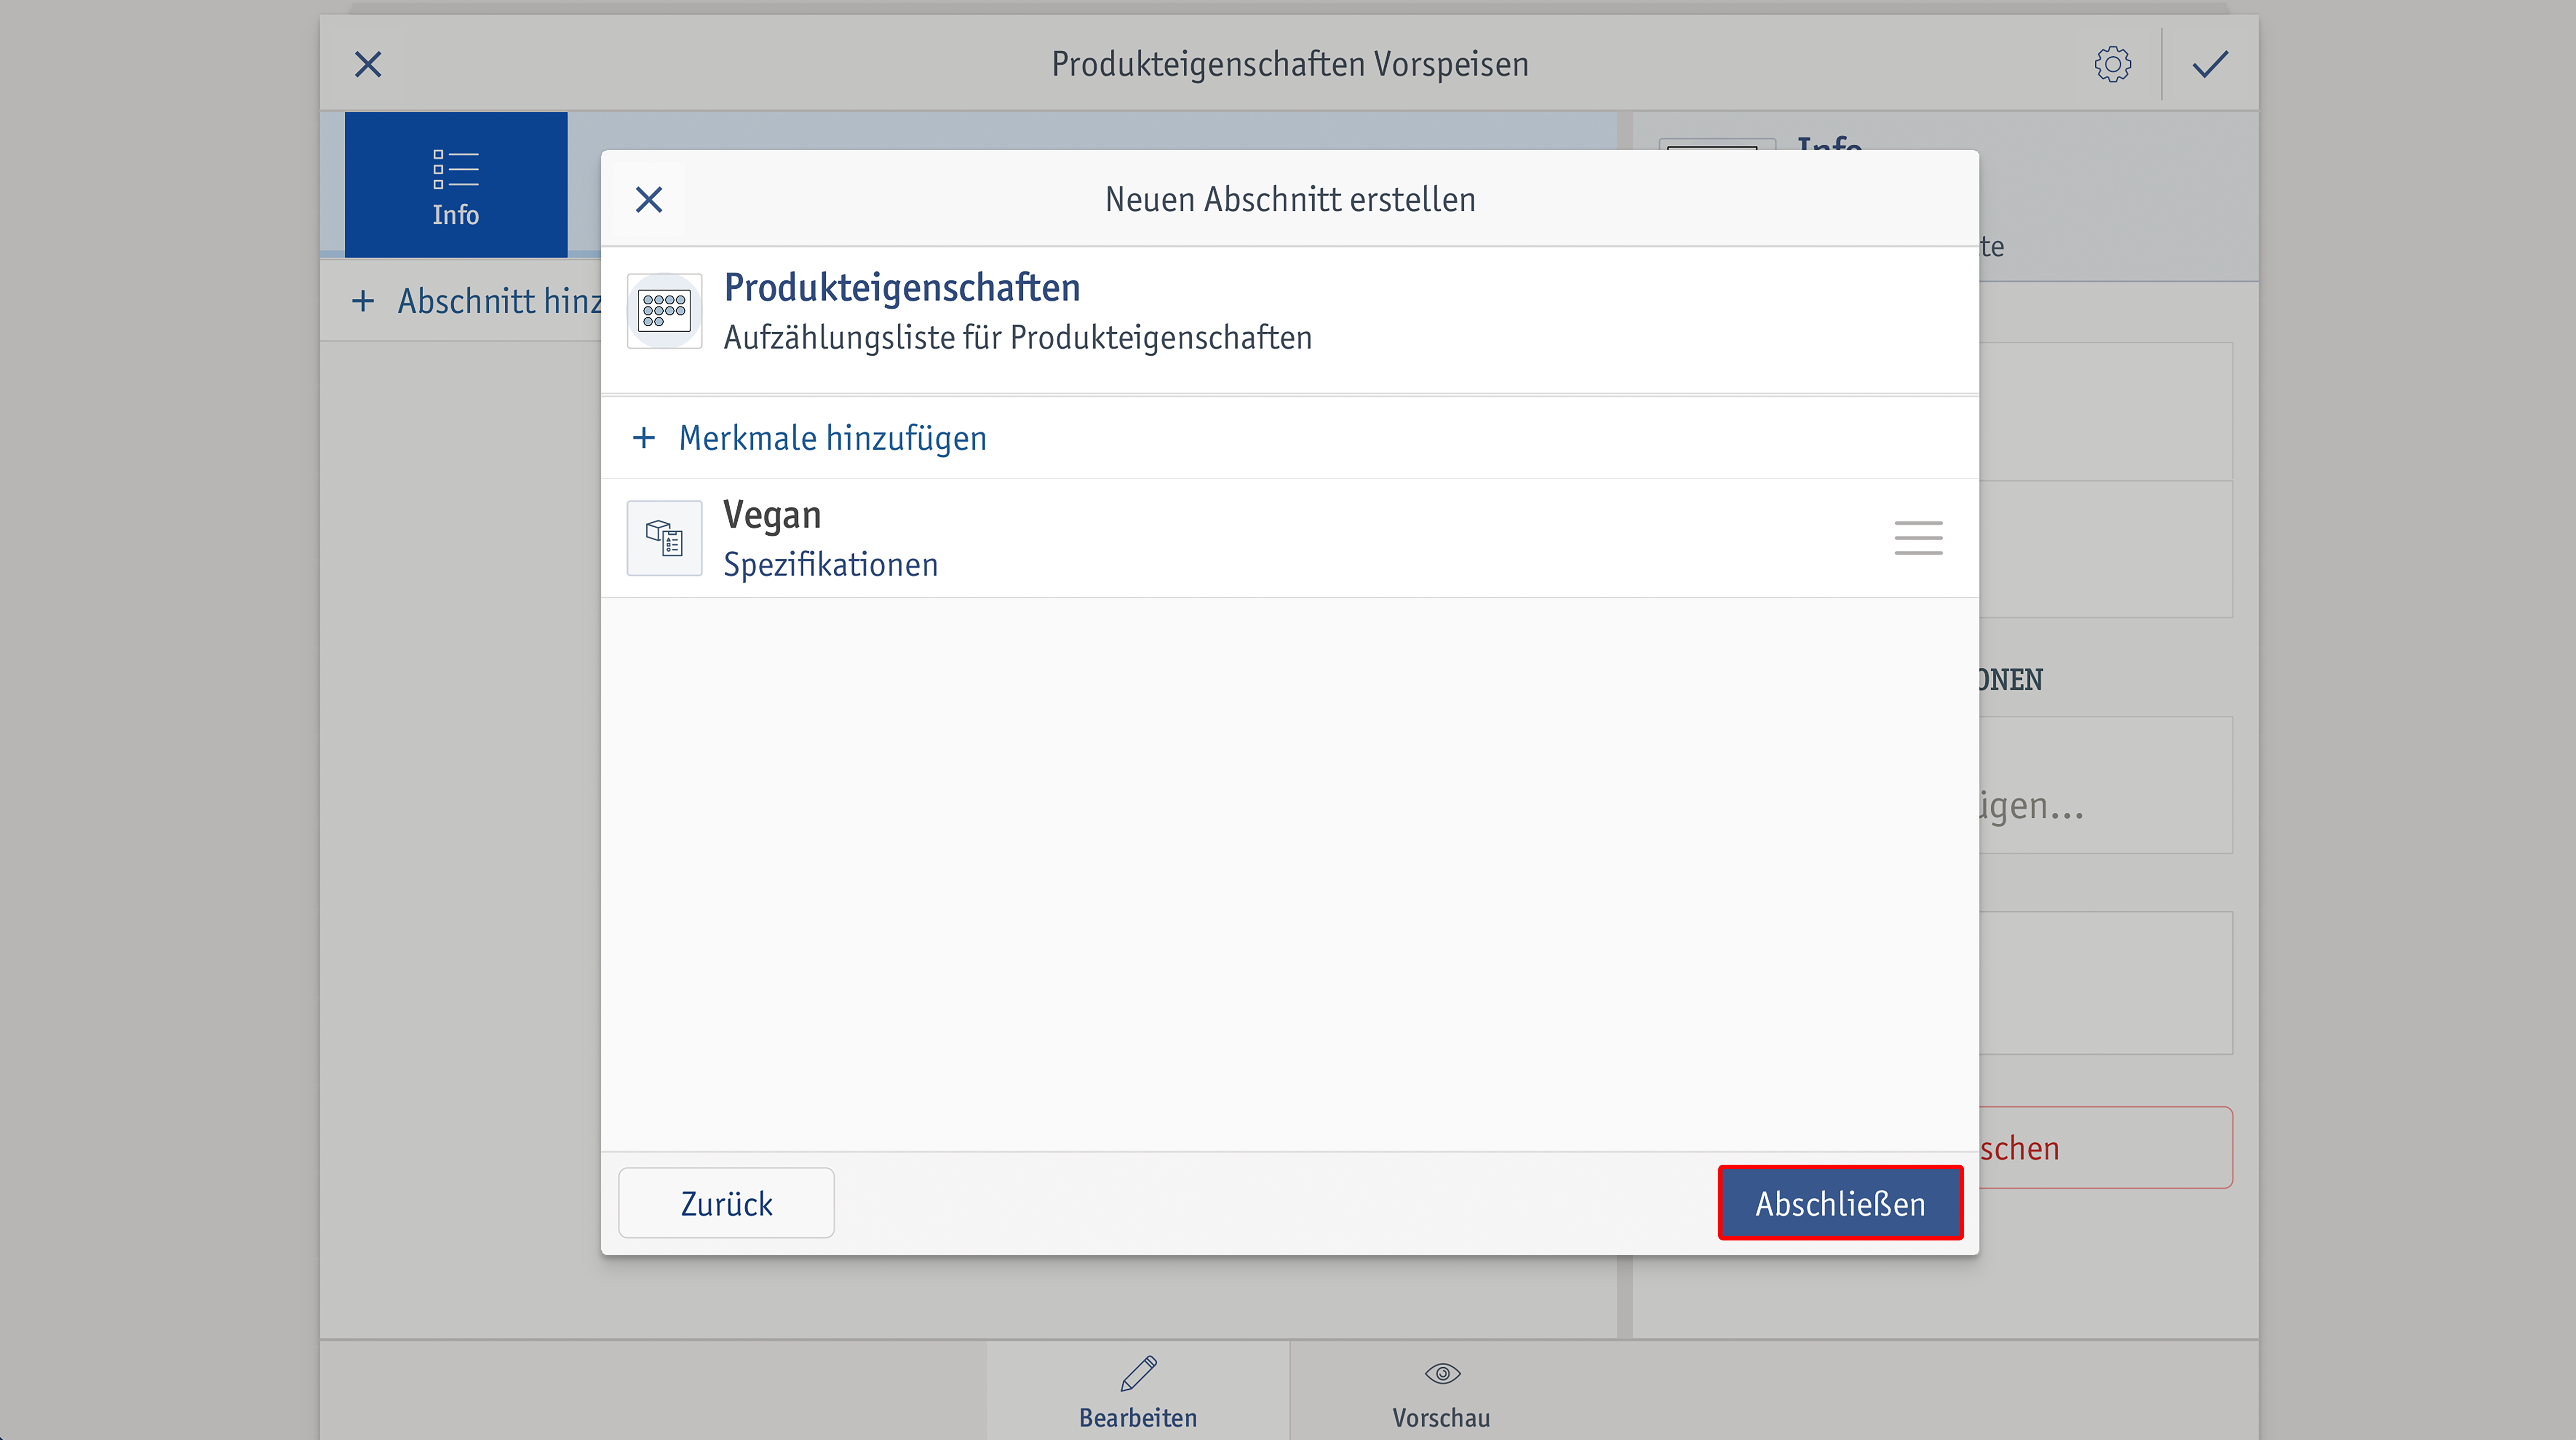Go back with Zurück button

(726, 1203)
